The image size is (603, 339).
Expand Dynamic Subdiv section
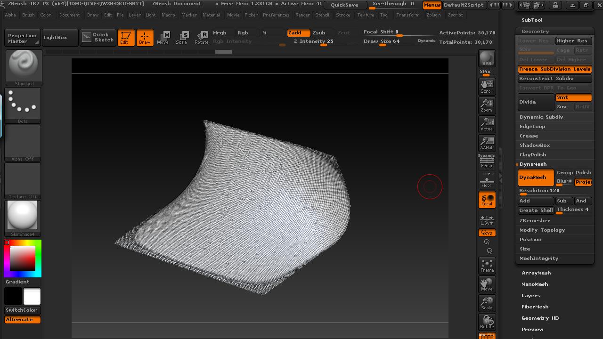coord(541,117)
